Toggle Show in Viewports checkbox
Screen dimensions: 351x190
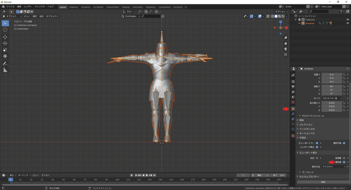pos(317,143)
